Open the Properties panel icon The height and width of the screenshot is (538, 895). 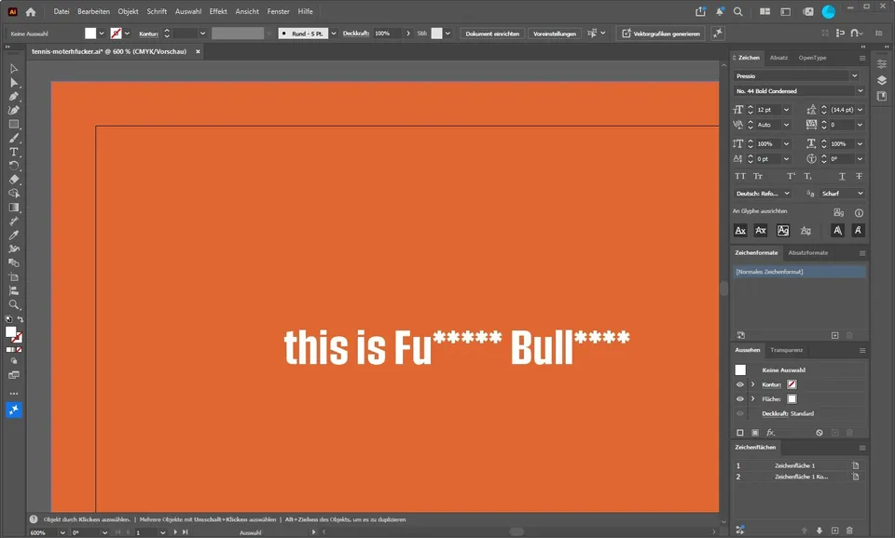[x=882, y=63]
